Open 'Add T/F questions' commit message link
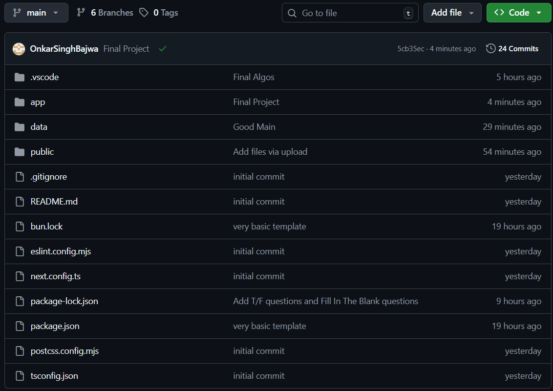This screenshot has height=391, width=553. click(x=325, y=301)
